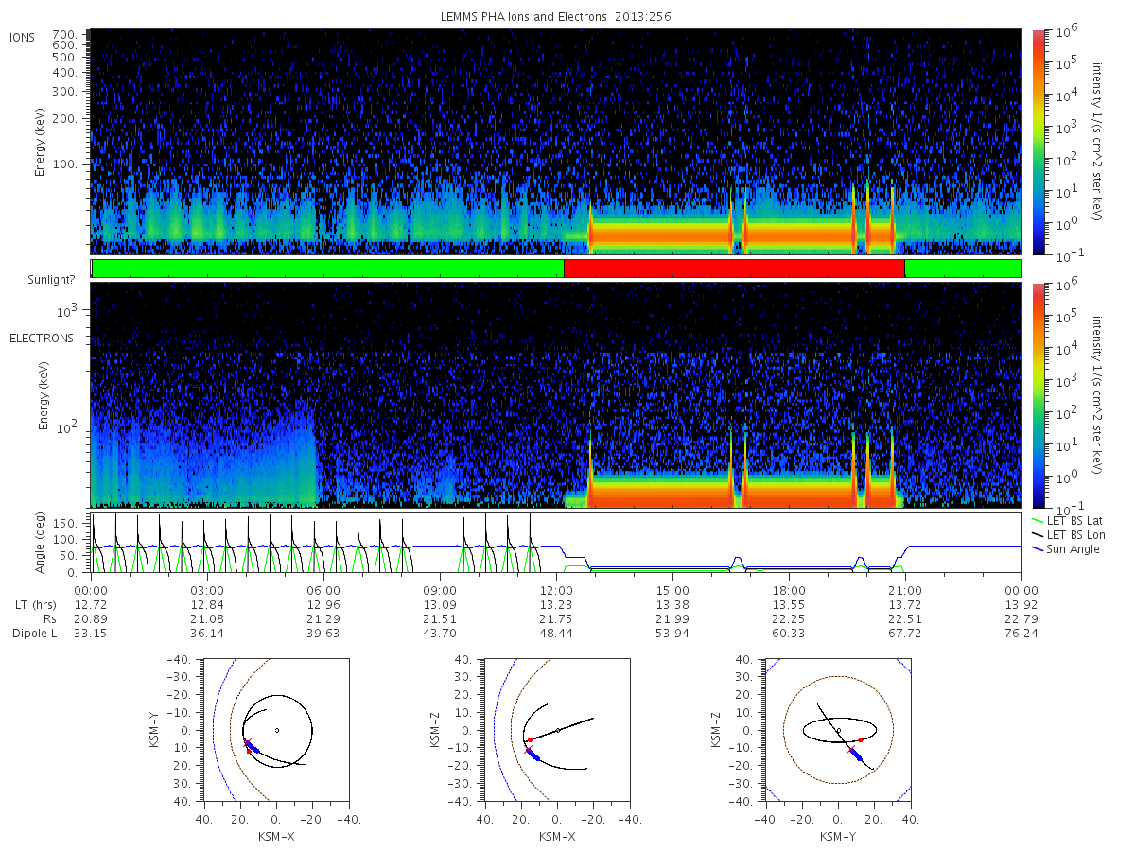Click the IONS panel label
This screenshot has height=851, width=1135.
24,37
